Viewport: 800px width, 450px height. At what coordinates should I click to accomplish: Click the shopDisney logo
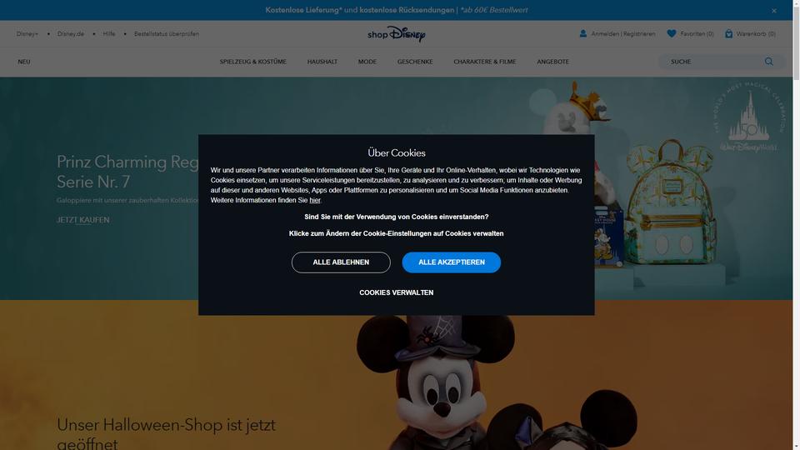coord(397,33)
